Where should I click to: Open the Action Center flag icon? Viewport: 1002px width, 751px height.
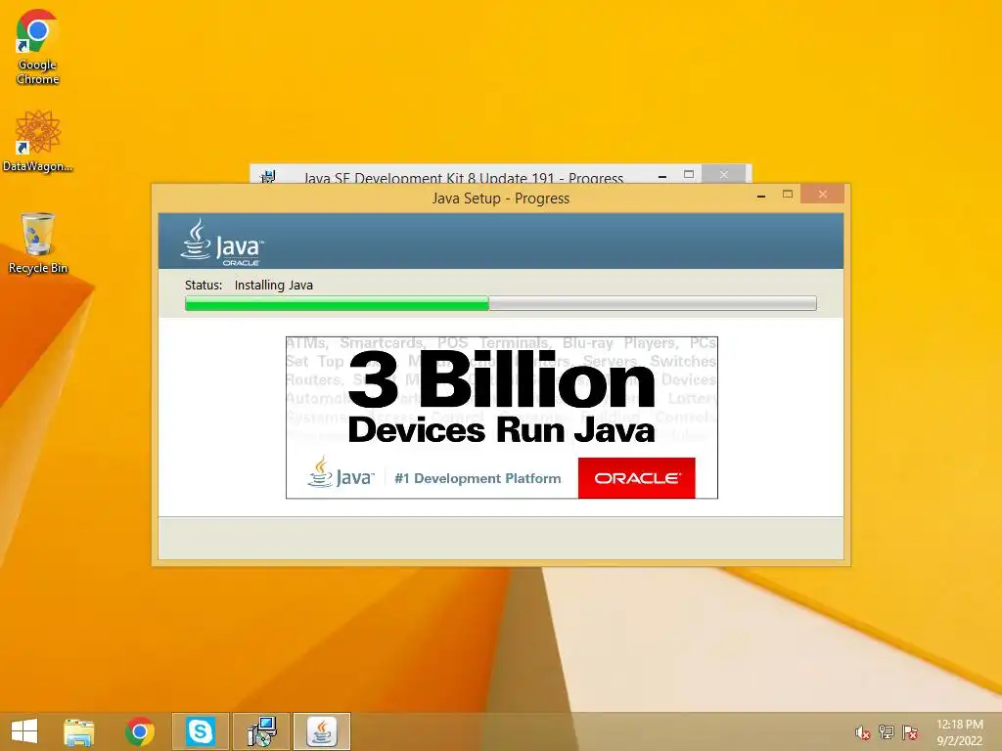(x=910, y=732)
